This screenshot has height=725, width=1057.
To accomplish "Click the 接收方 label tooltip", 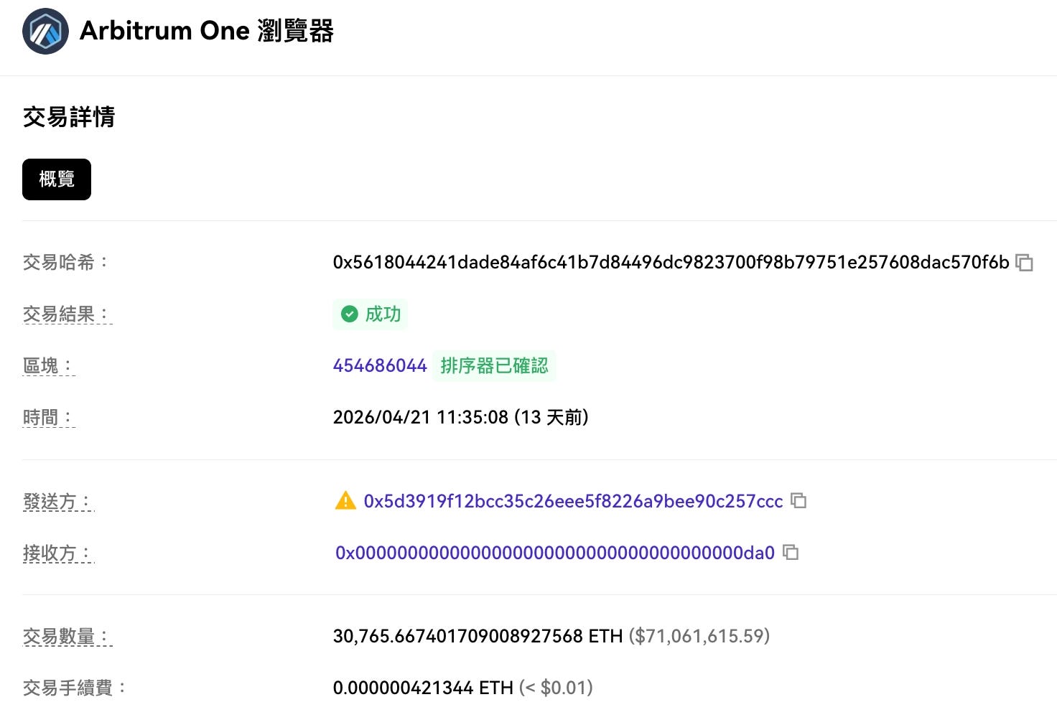I will click(x=58, y=553).
